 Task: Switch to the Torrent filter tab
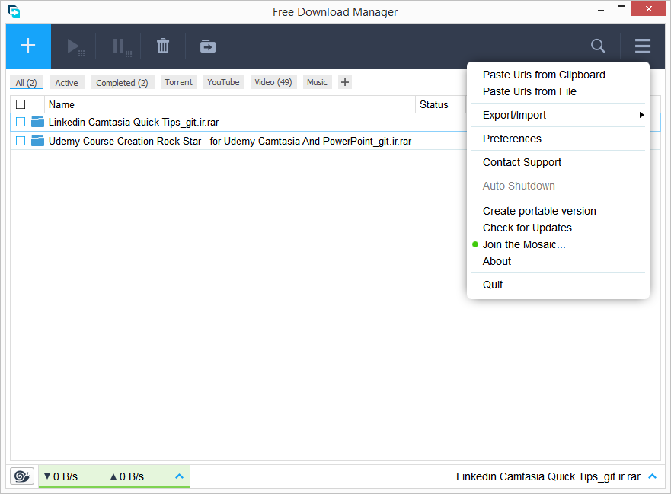pyautogui.click(x=178, y=82)
